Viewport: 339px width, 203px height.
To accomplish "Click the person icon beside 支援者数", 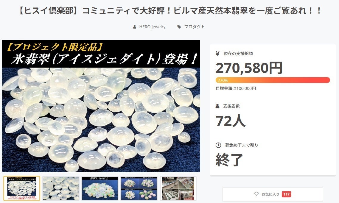I will pyautogui.click(x=217, y=106).
